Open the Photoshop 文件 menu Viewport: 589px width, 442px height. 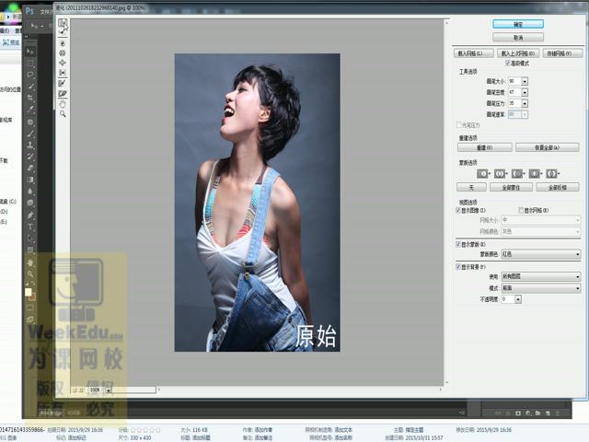pos(45,12)
